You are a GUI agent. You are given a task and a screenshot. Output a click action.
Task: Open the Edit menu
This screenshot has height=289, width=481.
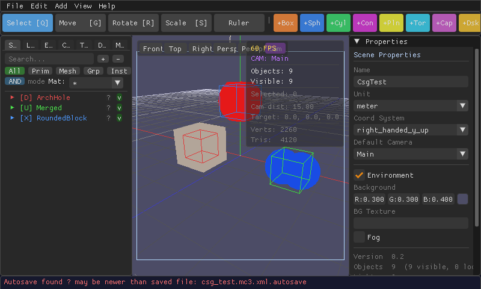point(39,6)
